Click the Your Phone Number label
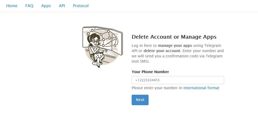The height and width of the screenshot is (131, 258). click(150, 72)
